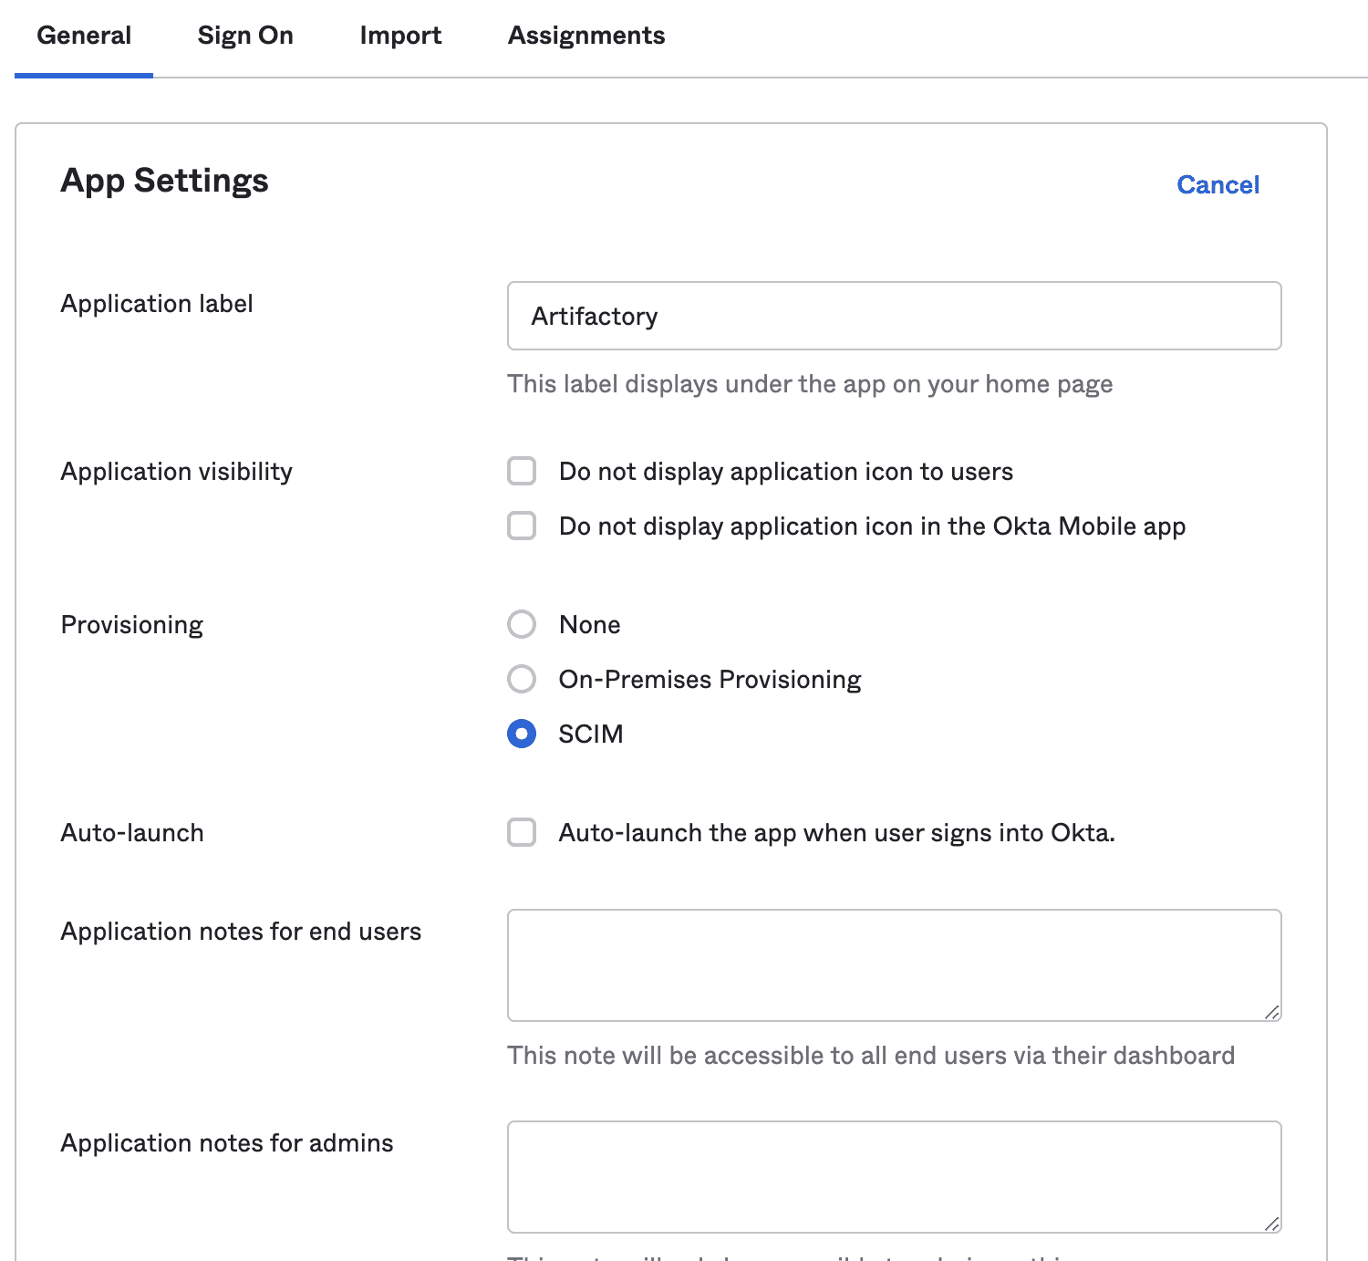Choose On-Premises Provisioning
Viewport: 1368px width, 1261px height.
coord(521,679)
